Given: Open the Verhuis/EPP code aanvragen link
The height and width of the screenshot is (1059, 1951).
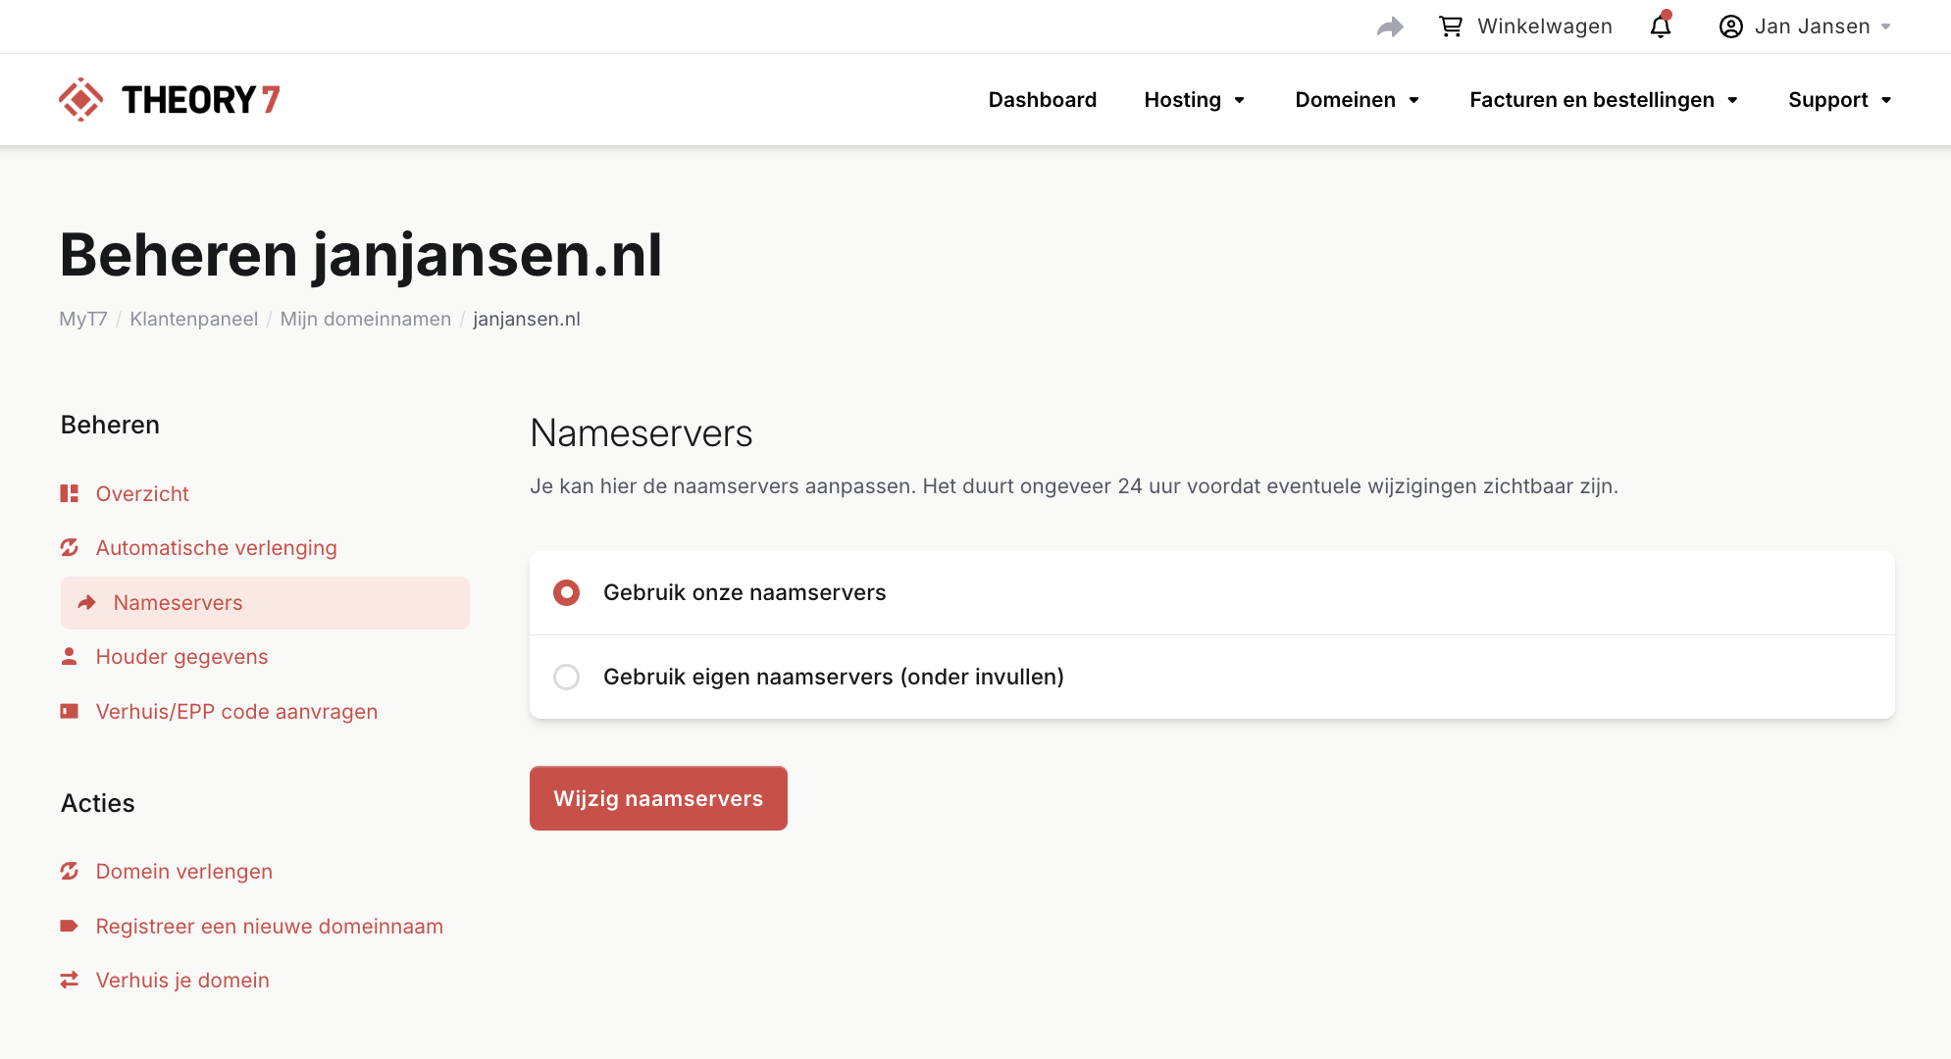Looking at the screenshot, I should (236, 711).
